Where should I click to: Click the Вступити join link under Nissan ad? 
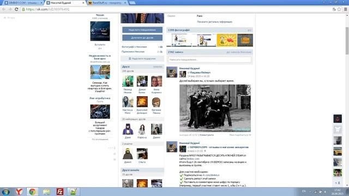click(x=100, y=45)
